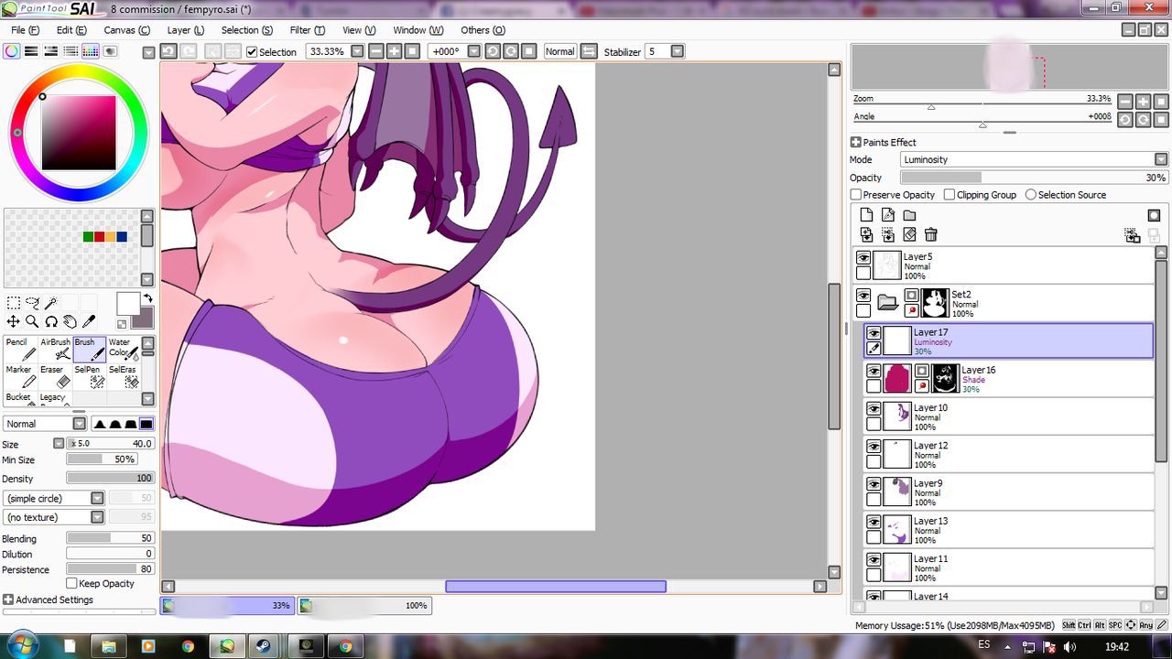Click the Normal display mode button
1172x659 pixels.
[x=559, y=51]
